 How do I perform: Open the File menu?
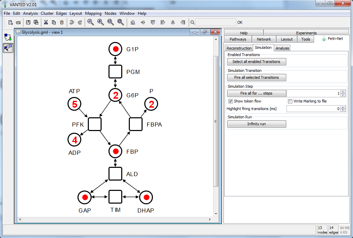click(x=7, y=13)
